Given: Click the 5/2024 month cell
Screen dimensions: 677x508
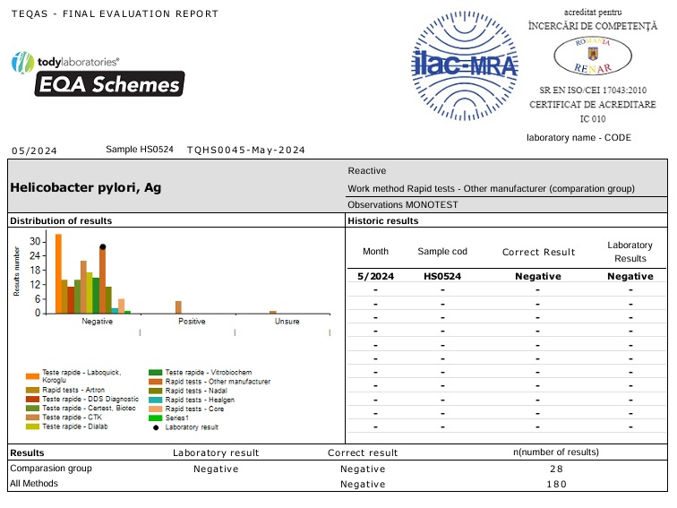Looking at the screenshot, I should 375,277.
